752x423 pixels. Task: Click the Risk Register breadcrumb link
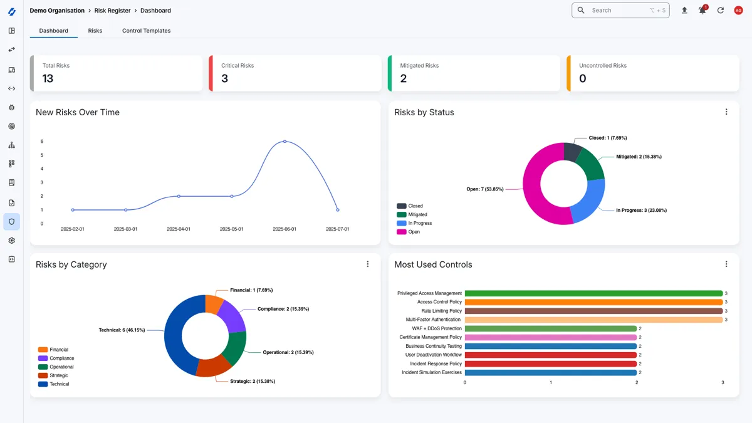coord(112,10)
